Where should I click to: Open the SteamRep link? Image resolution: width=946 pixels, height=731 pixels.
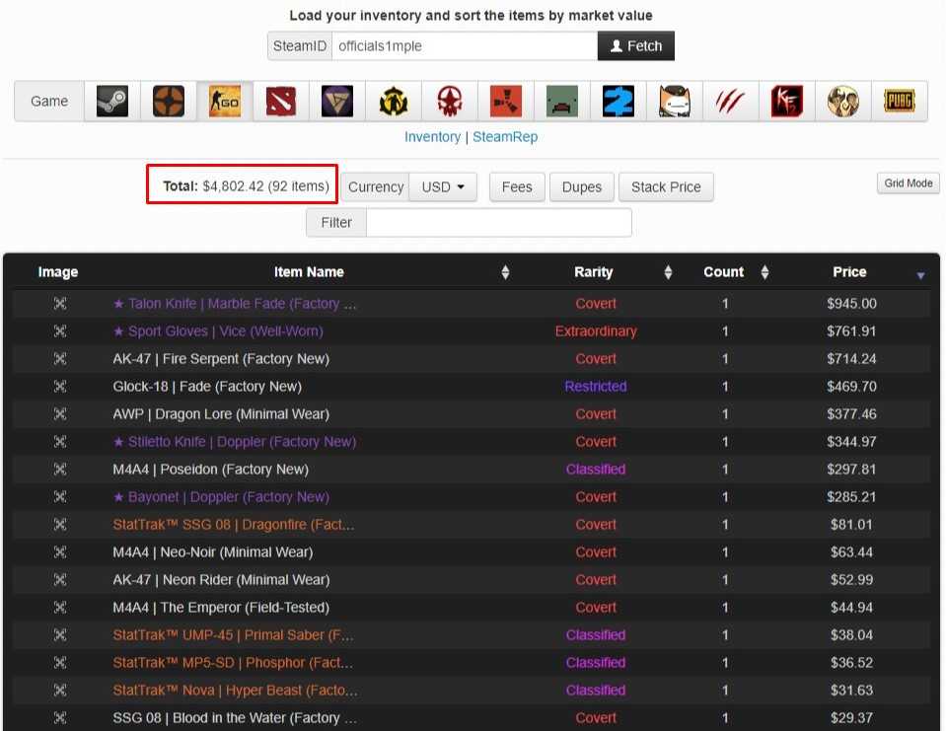pyautogui.click(x=505, y=137)
